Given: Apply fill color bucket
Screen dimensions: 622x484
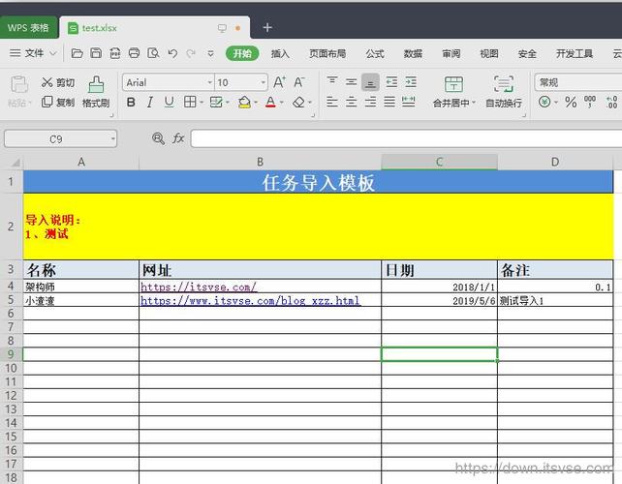Looking at the screenshot, I should coord(244,103).
